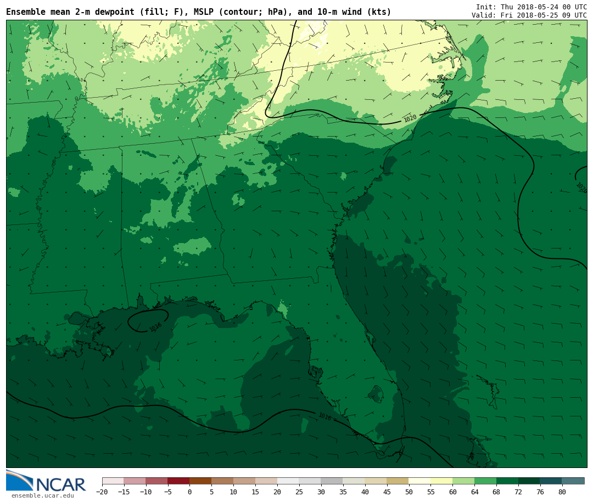
Task: Click the '35' colorbar tick label
Action: pos(343,492)
